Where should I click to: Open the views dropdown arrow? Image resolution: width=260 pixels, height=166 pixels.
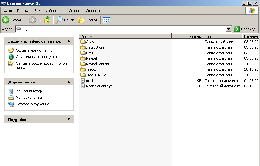point(112,20)
